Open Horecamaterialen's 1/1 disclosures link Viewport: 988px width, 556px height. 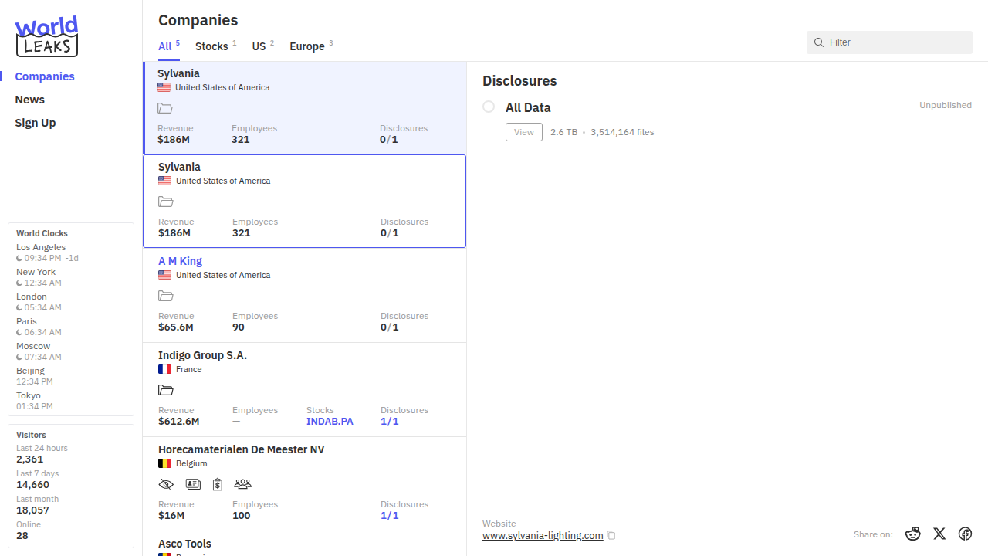point(390,516)
